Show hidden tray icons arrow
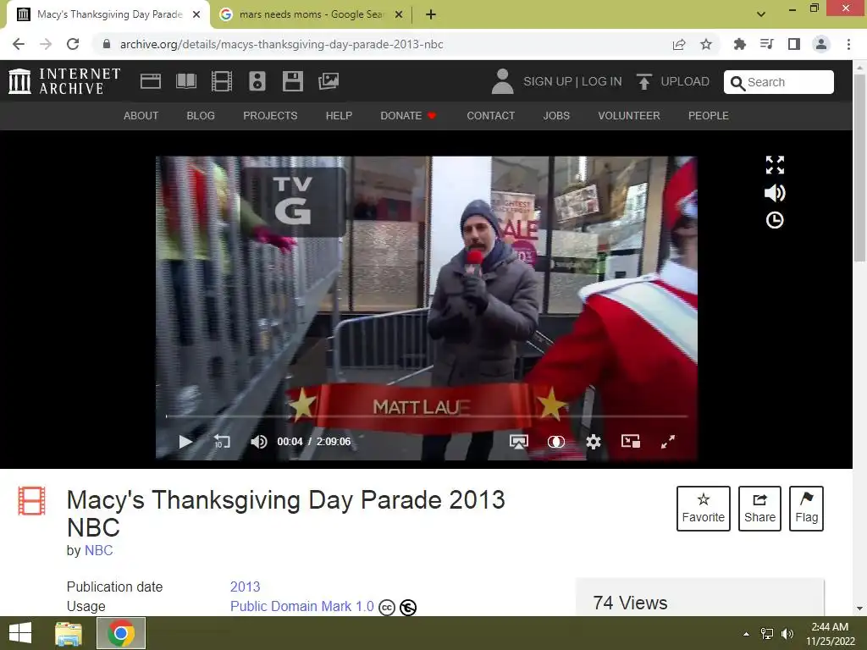The width and height of the screenshot is (867, 650). pyautogui.click(x=747, y=633)
